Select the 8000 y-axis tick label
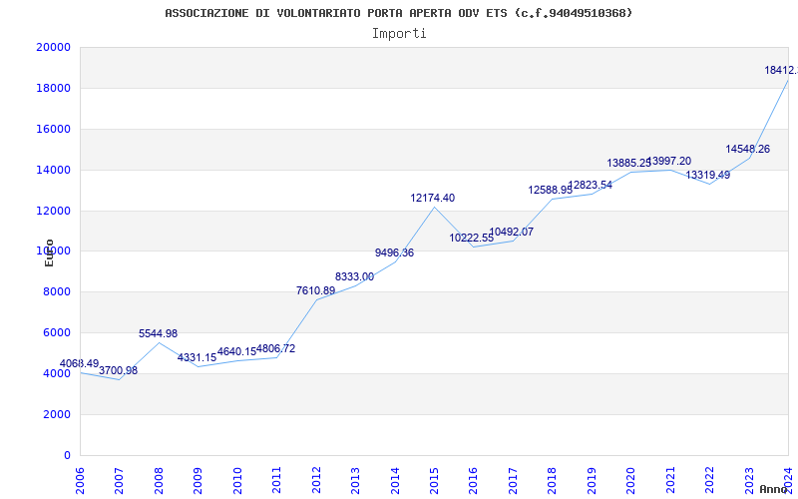798x499 pixels. 56,291
